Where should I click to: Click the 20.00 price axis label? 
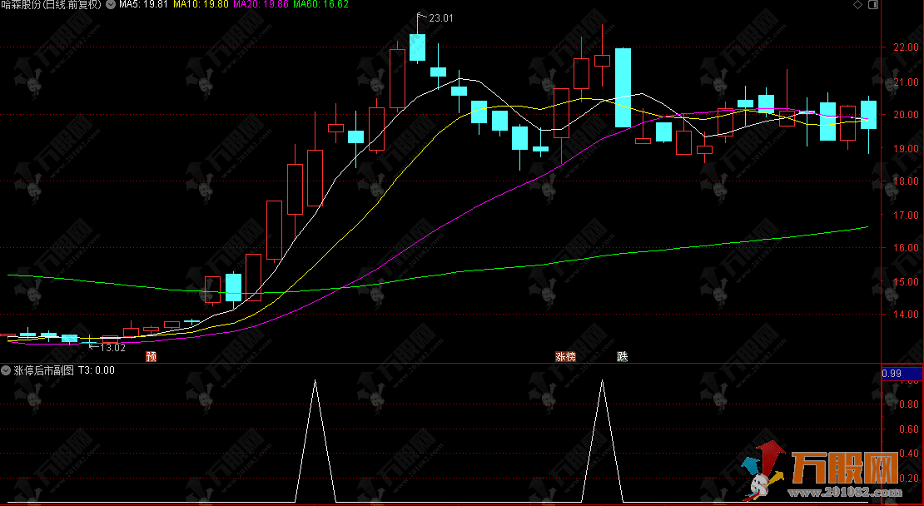coord(903,115)
